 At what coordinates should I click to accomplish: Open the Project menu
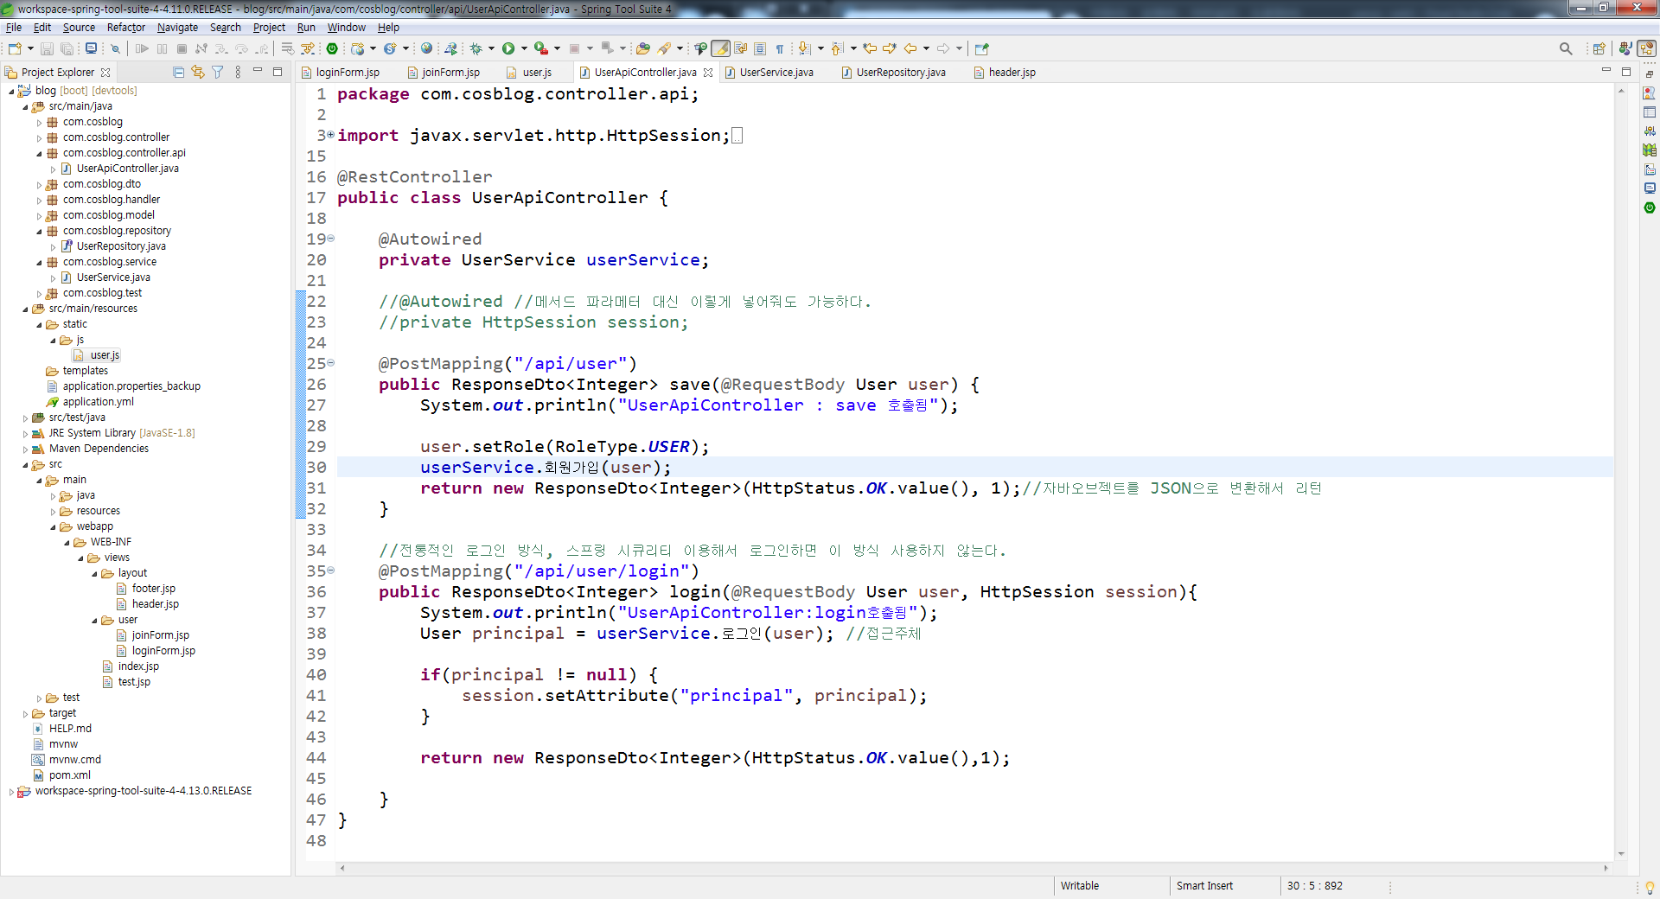pyautogui.click(x=269, y=28)
